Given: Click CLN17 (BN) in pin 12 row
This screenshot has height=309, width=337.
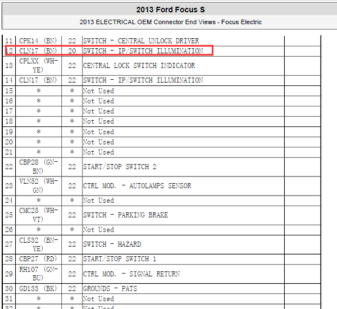Looking at the screenshot, I should pyautogui.click(x=38, y=51).
